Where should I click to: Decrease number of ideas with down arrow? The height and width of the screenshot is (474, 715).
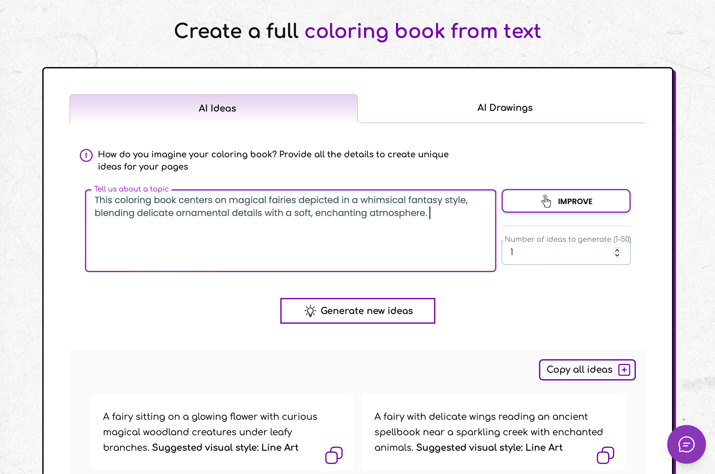coord(617,255)
